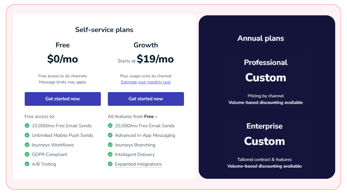Click checkmark beside Expanded Integrations

(110, 164)
